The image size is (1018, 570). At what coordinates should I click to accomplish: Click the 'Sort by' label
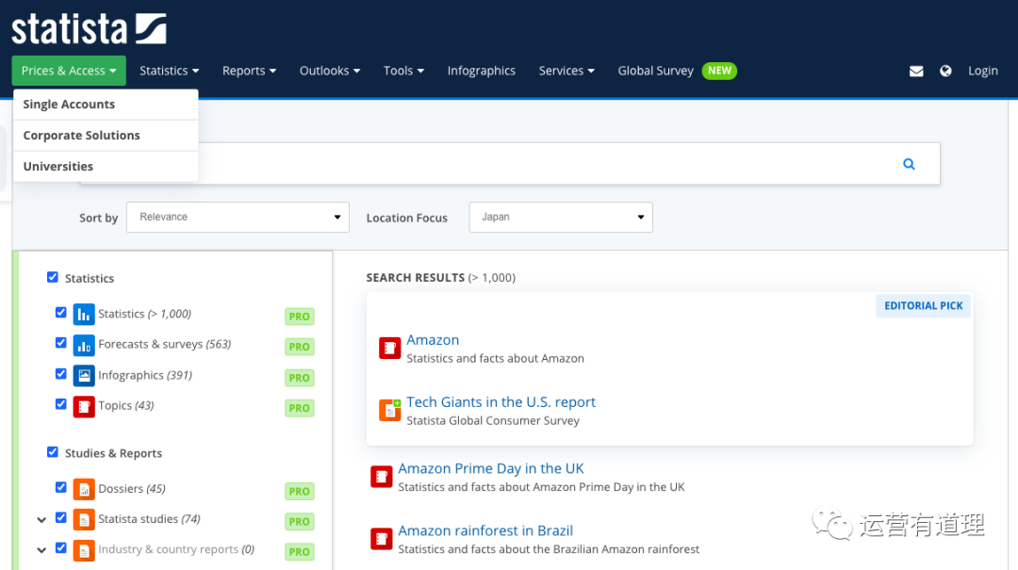[x=99, y=219]
